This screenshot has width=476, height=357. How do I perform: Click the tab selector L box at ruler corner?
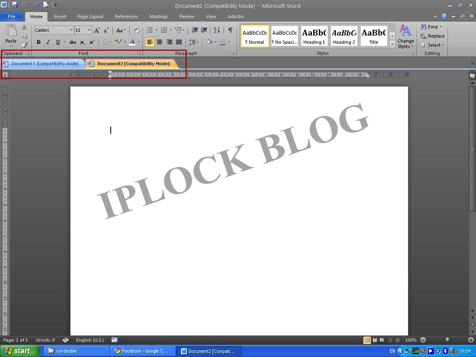5,75
